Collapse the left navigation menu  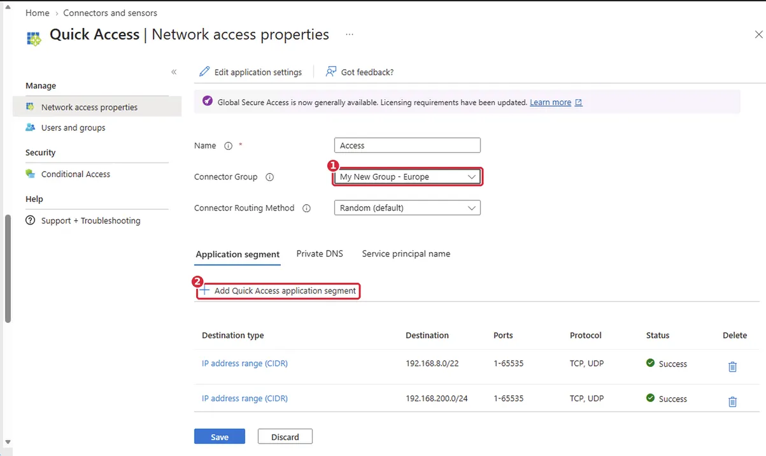click(x=174, y=72)
